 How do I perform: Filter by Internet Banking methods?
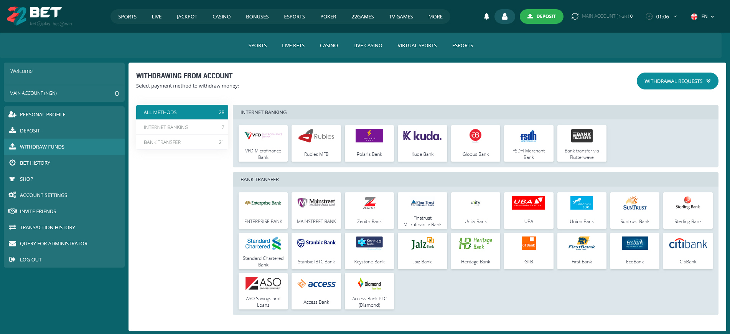182,127
